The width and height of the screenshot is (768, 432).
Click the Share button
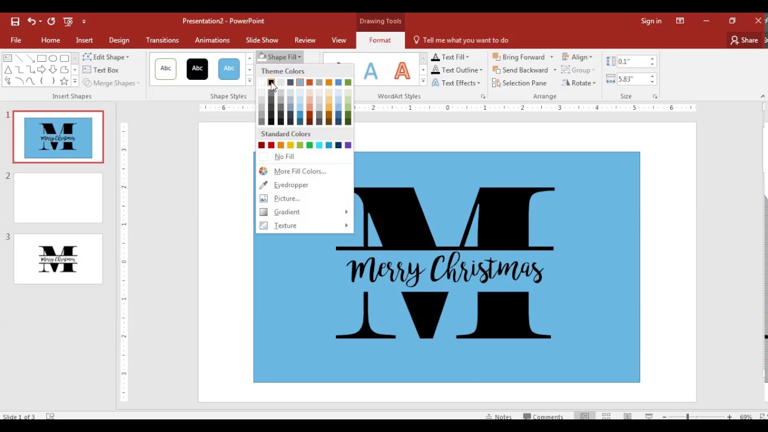744,40
